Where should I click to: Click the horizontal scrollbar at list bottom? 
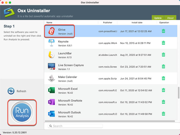(x=110, y=121)
